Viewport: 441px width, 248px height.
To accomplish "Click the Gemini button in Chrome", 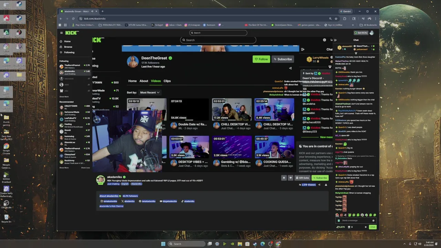I will coord(345,11).
